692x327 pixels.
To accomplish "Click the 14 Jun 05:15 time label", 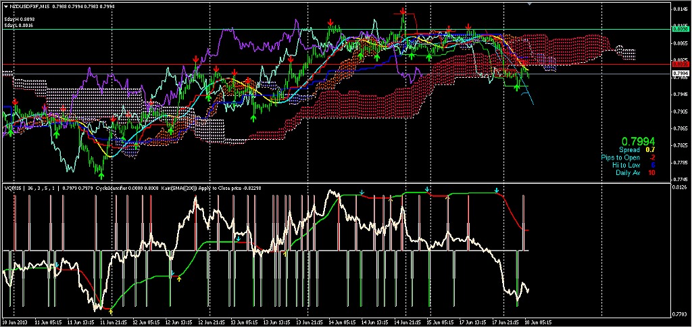I will coord(341,322).
